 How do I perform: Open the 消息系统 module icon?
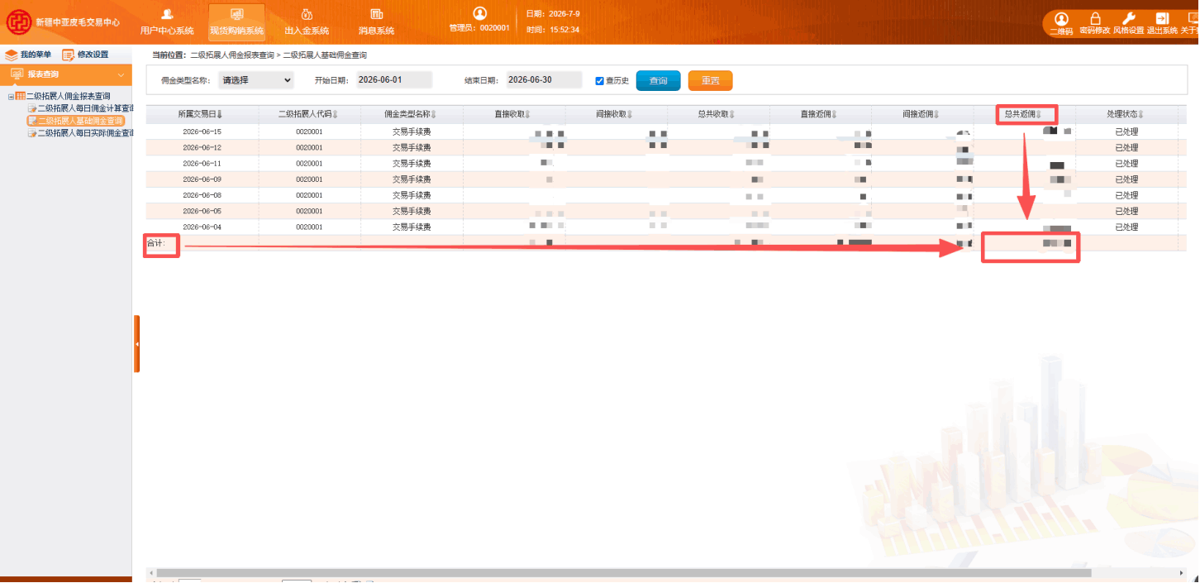coord(376,15)
